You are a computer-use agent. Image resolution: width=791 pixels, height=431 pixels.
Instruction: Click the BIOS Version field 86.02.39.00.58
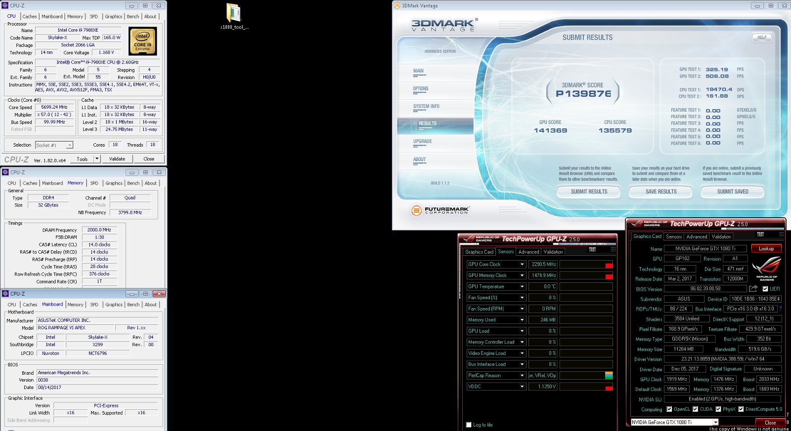(x=705, y=289)
